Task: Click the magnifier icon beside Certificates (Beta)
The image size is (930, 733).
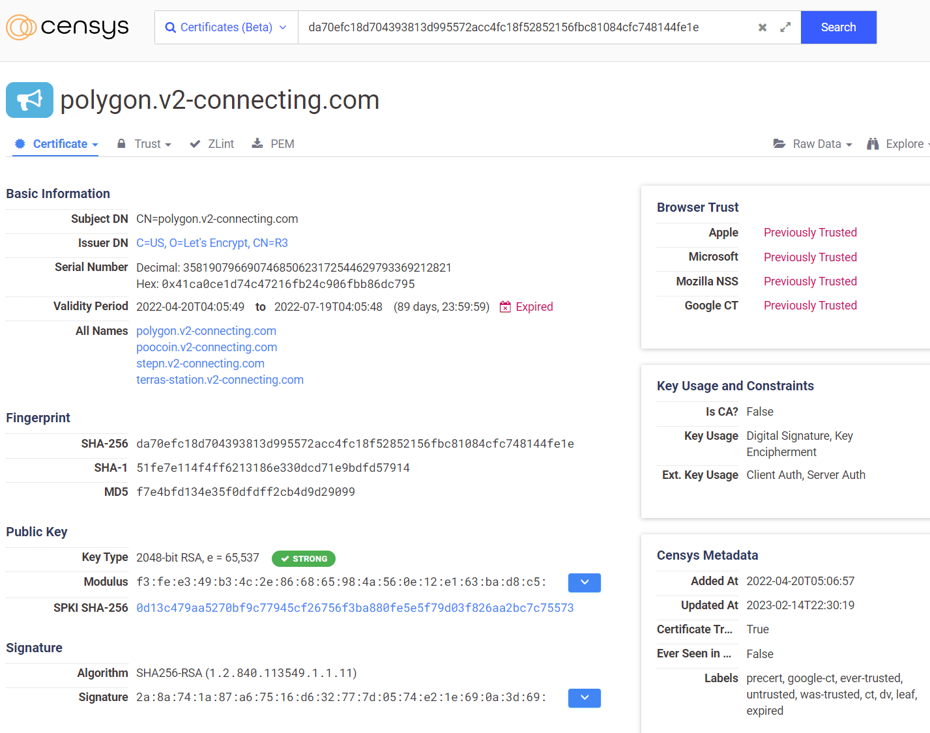Action: 171,27
